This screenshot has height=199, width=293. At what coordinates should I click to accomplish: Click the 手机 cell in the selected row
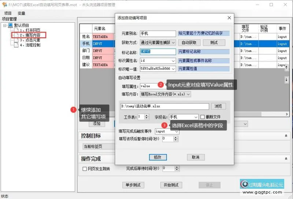[x=86, y=44]
